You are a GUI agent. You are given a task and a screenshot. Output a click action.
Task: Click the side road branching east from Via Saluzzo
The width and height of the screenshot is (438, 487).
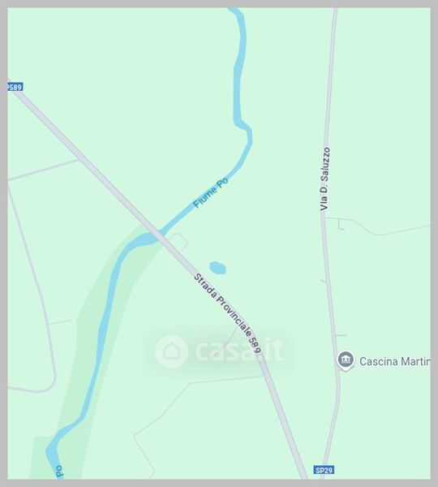point(377,226)
